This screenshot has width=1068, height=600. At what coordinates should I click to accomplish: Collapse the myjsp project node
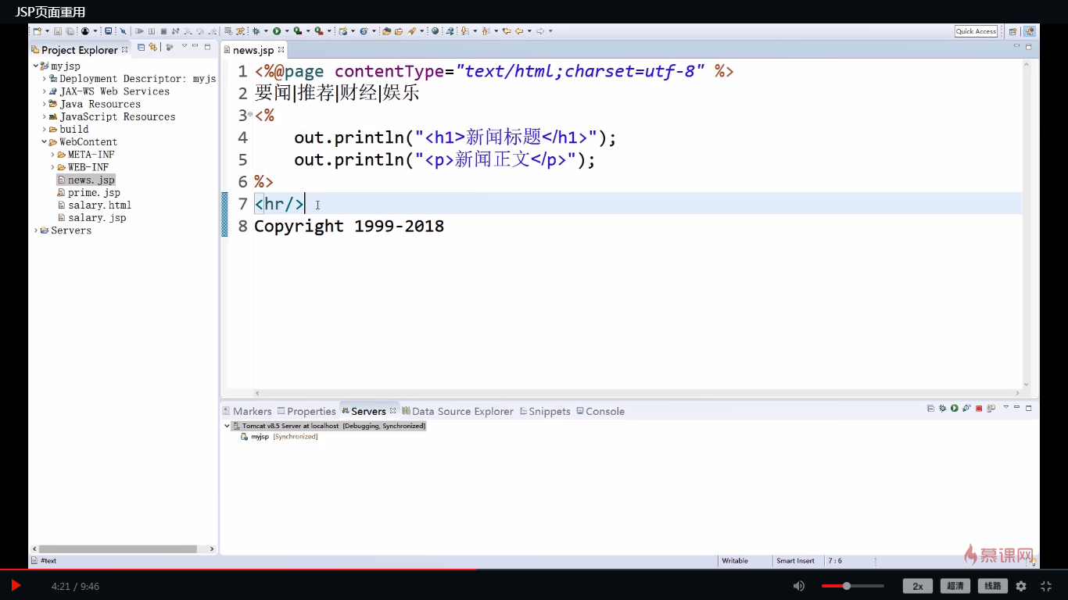pos(36,66)
